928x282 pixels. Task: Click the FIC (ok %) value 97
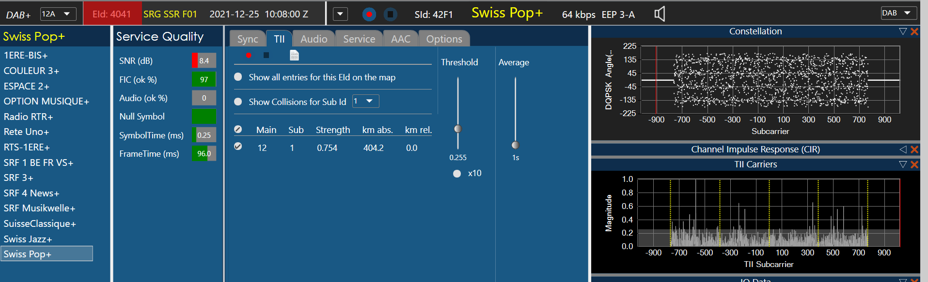204,79
